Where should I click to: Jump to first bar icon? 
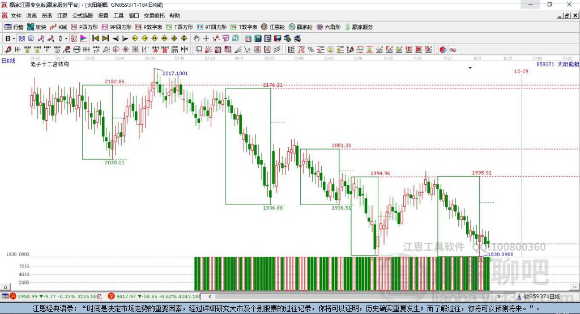tap(95, 39)
